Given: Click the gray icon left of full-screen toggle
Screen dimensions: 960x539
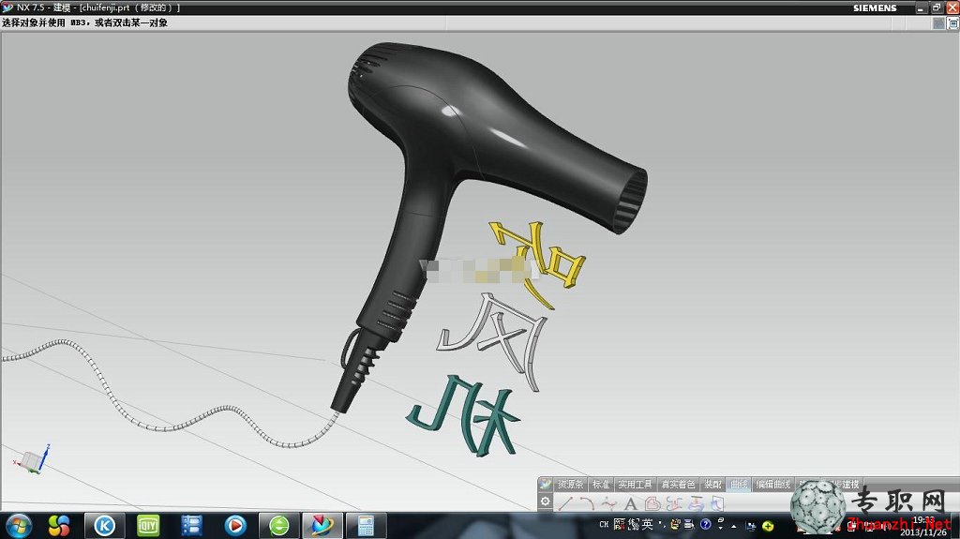Looking at the screenshot, I should tap(938, 23).
